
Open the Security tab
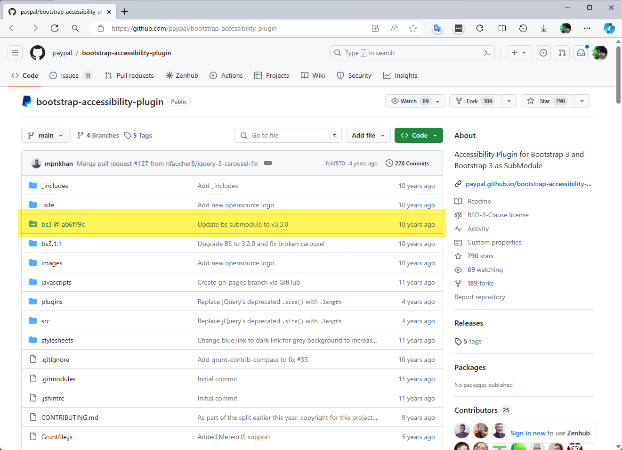click(355, 75)
